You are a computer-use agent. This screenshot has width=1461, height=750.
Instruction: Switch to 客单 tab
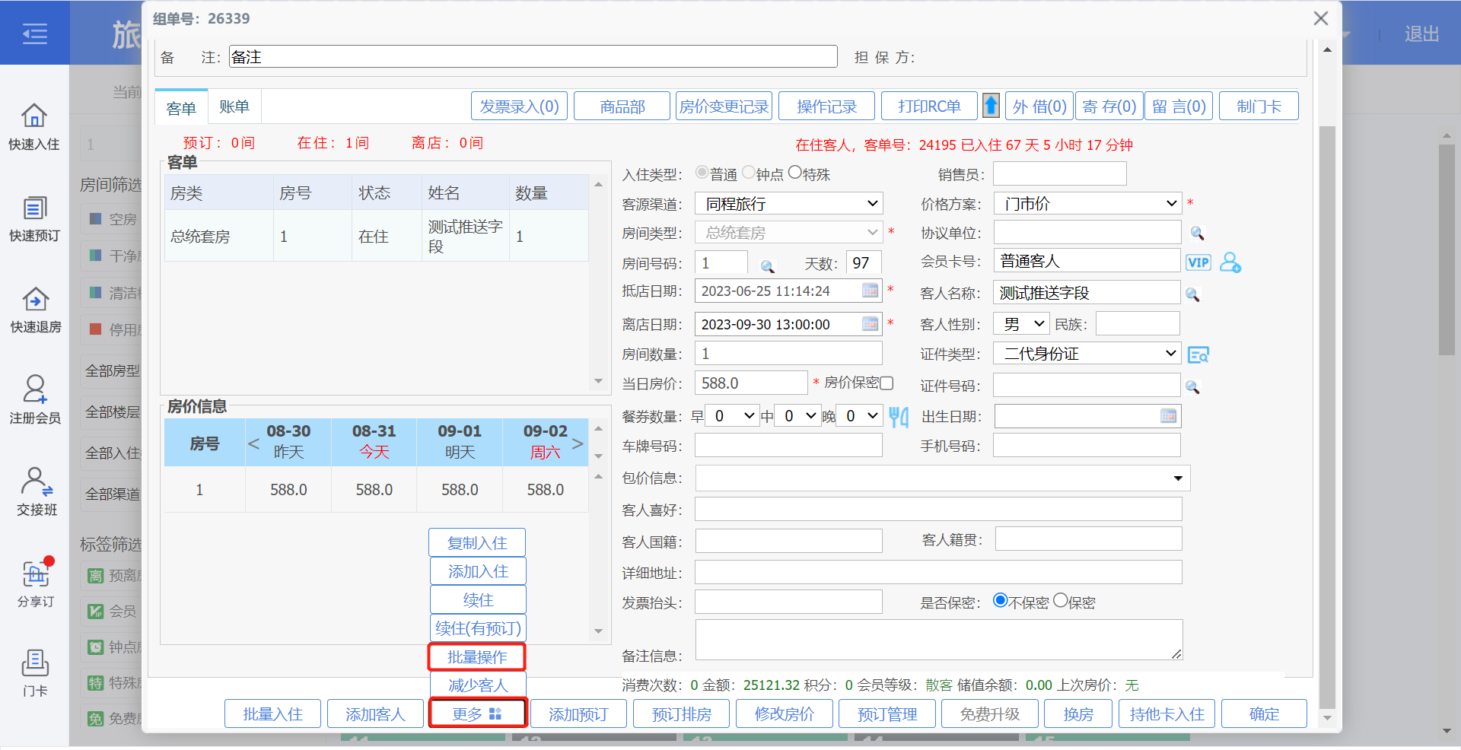(x=181, y=107)
